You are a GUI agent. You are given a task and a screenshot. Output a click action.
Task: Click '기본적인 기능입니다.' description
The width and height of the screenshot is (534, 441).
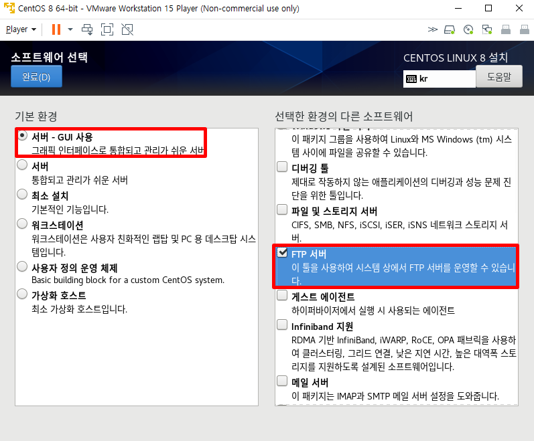click(x=70, y=209)
